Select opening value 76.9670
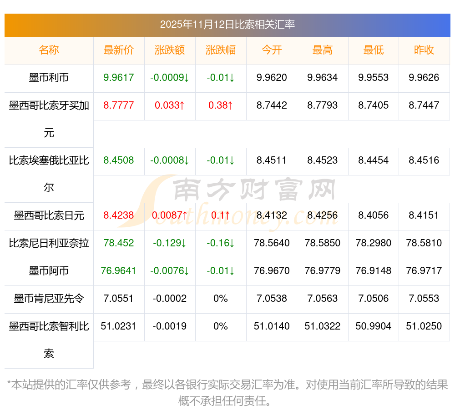455x415 pixels. pos(272,270)
